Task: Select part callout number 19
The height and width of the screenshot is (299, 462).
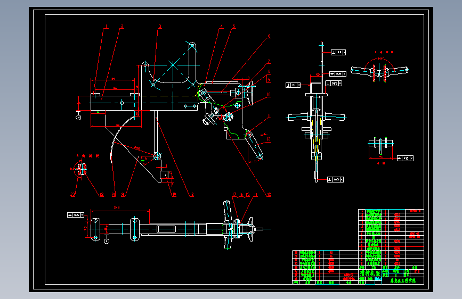Action: pos(174,195)
